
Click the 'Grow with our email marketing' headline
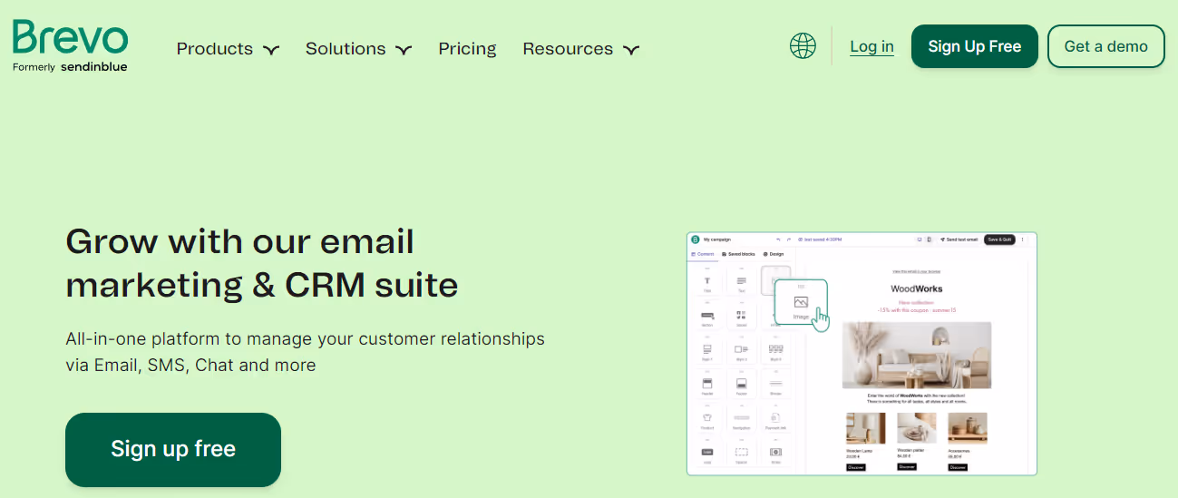(x=262, y=263)
